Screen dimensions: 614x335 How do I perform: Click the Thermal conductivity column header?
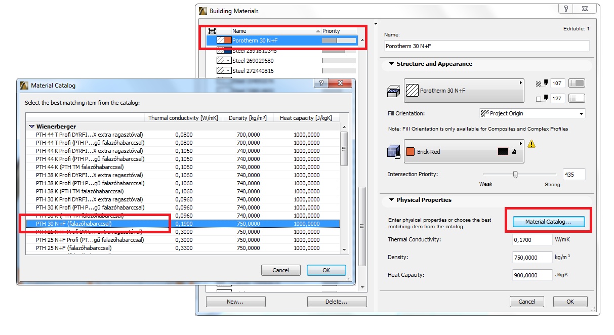183,118
